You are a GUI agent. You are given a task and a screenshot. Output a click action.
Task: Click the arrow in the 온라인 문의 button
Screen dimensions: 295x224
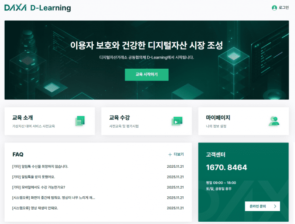275,206
